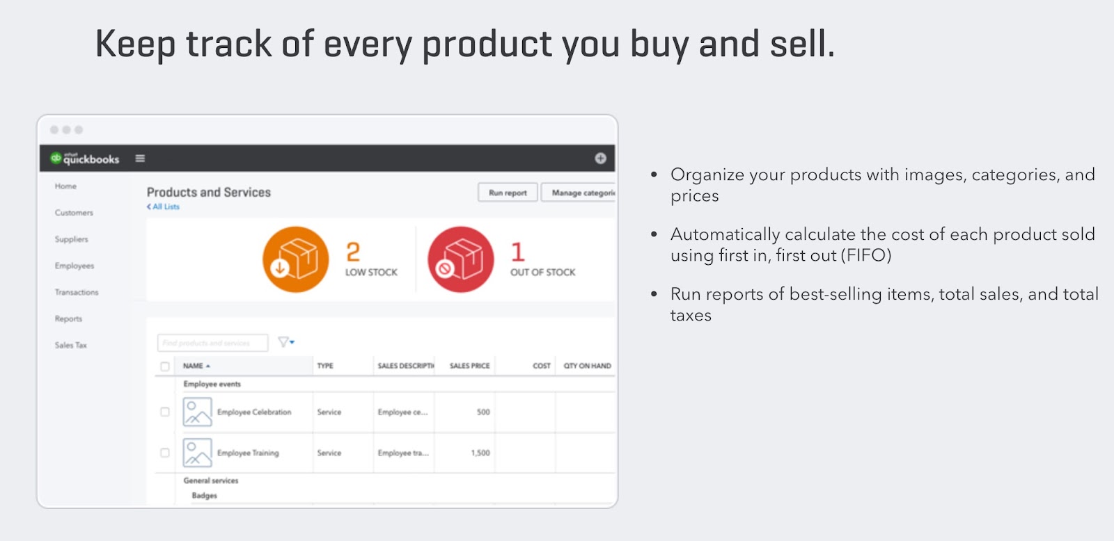Sort by the NAME column arrow
The image size is (1114, 541).
pyautogui.click(x=207, y=366)
